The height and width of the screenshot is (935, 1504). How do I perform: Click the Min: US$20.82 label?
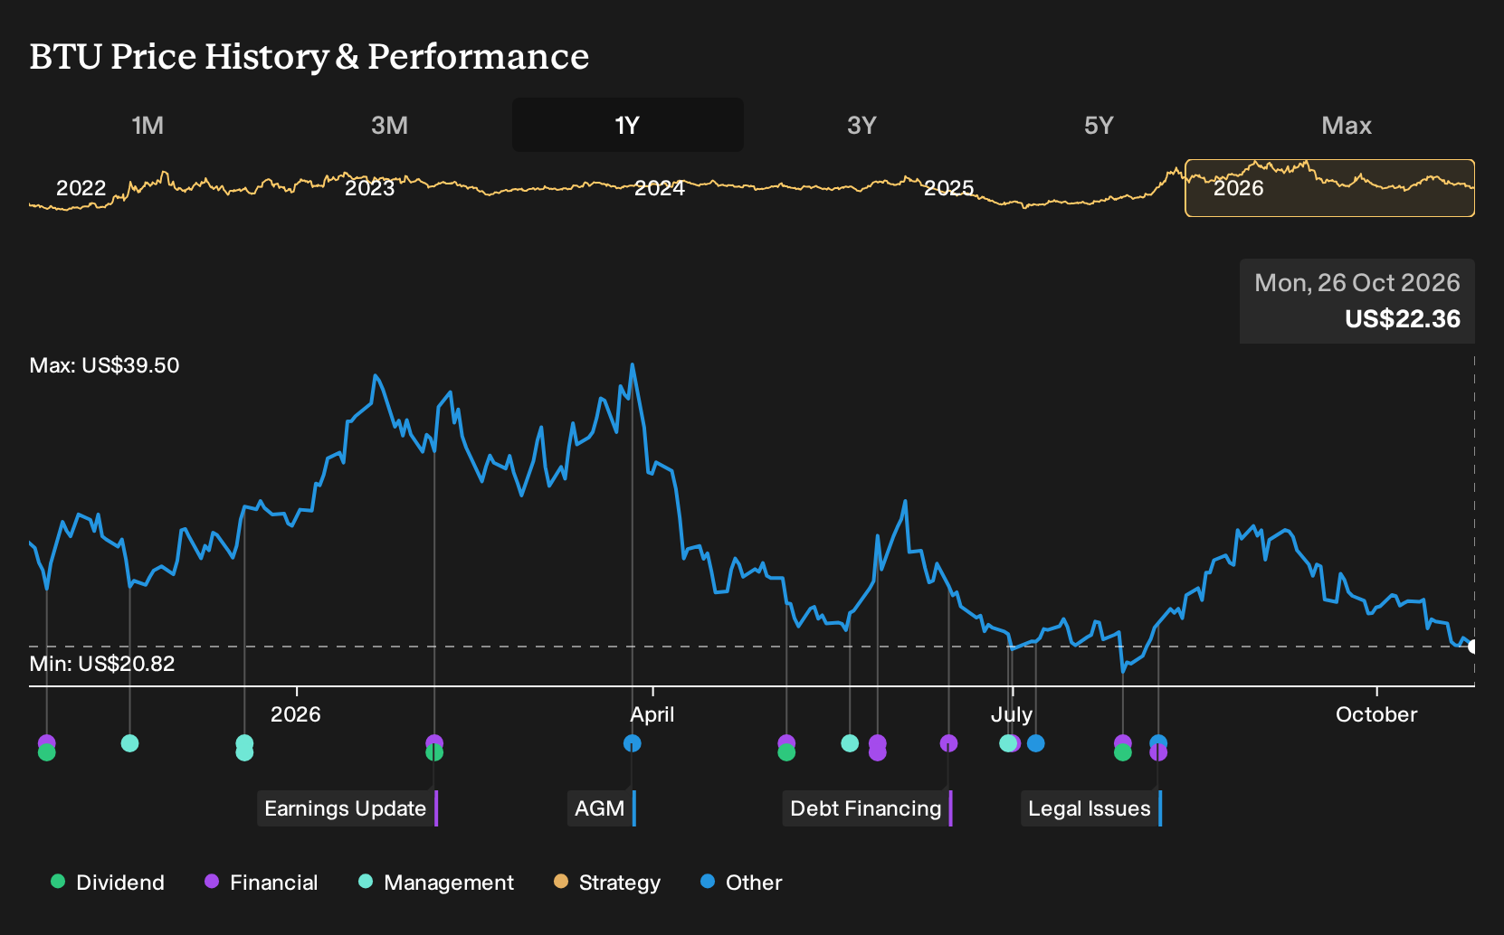(102, 664)
